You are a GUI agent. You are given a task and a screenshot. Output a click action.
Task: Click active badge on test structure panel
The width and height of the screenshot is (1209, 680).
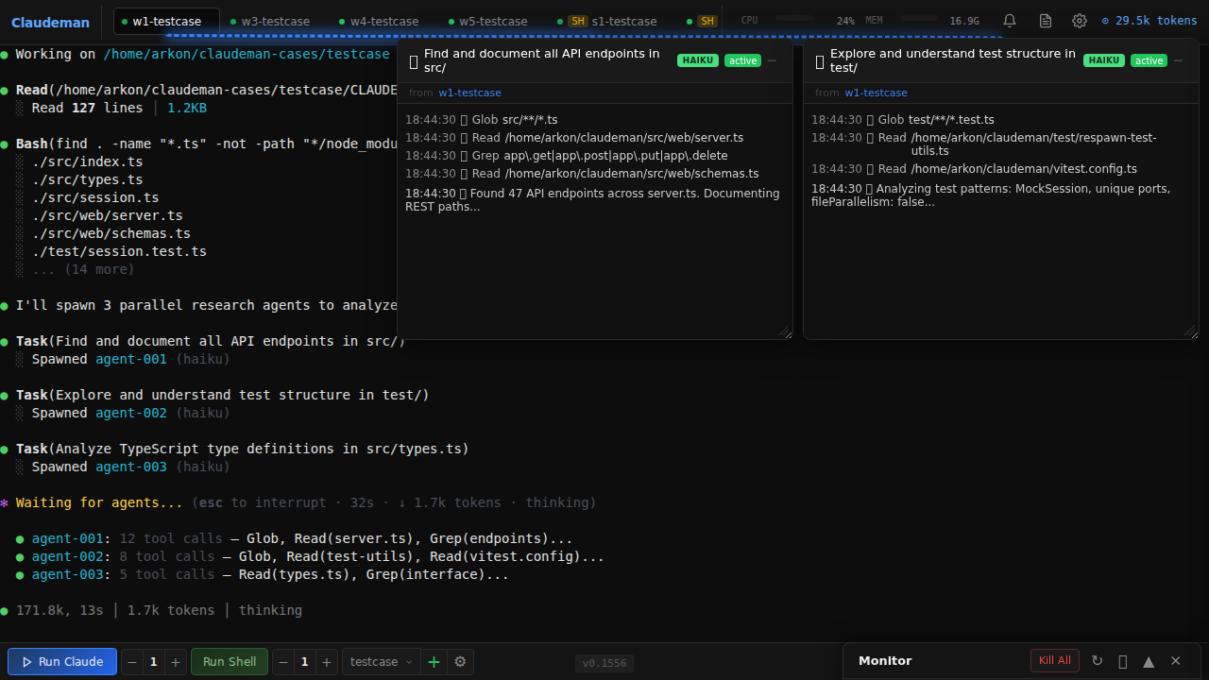click(x=1149, y=60)
